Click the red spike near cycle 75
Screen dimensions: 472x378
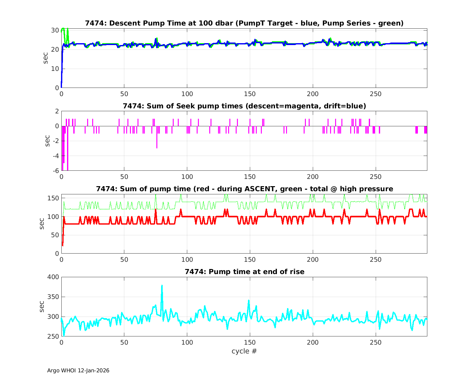pos(155,210)
